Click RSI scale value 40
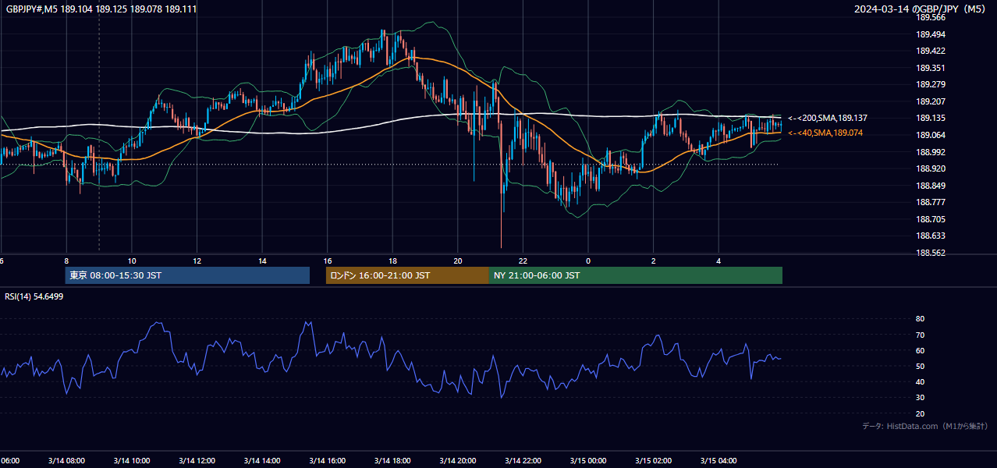The image size is (997, 468). click(x=920, y=381)
